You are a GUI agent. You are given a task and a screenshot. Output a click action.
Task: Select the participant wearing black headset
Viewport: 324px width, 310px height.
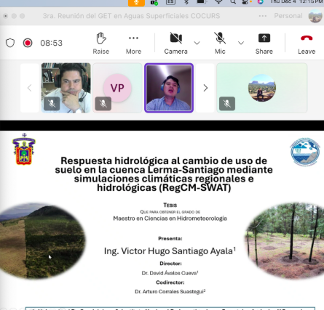click(66, 88)
